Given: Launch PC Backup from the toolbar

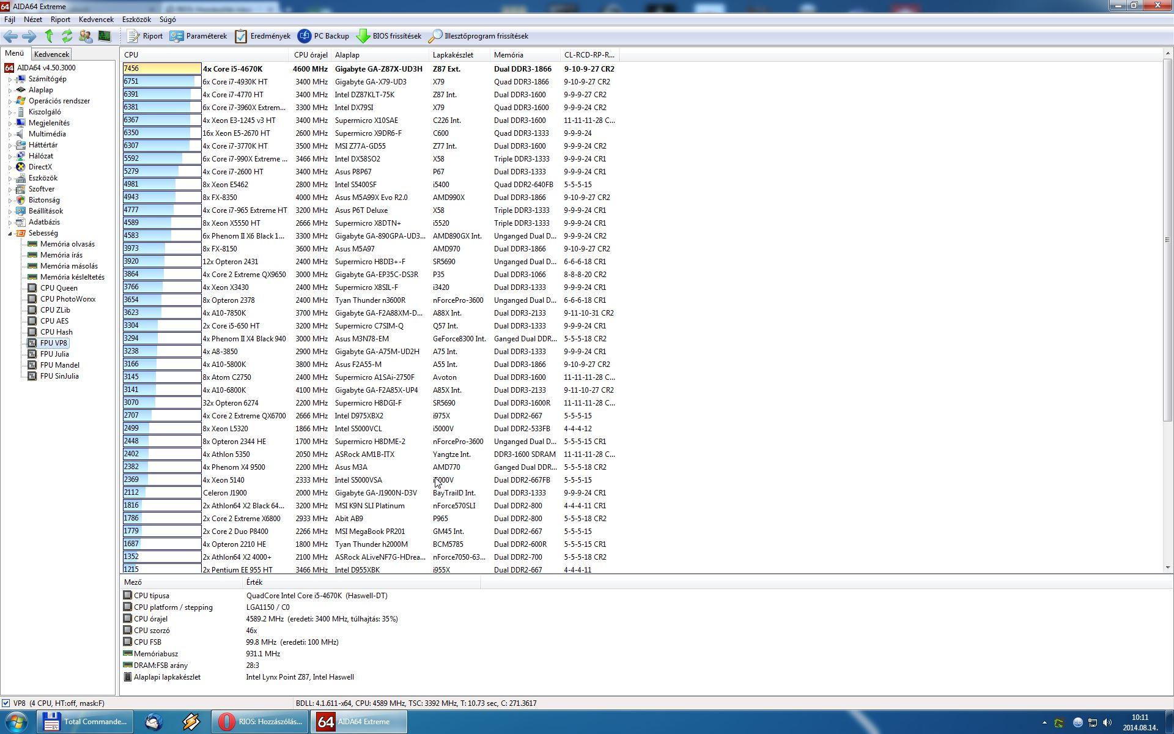Looking at the screenshot, I should pos(323,36).
